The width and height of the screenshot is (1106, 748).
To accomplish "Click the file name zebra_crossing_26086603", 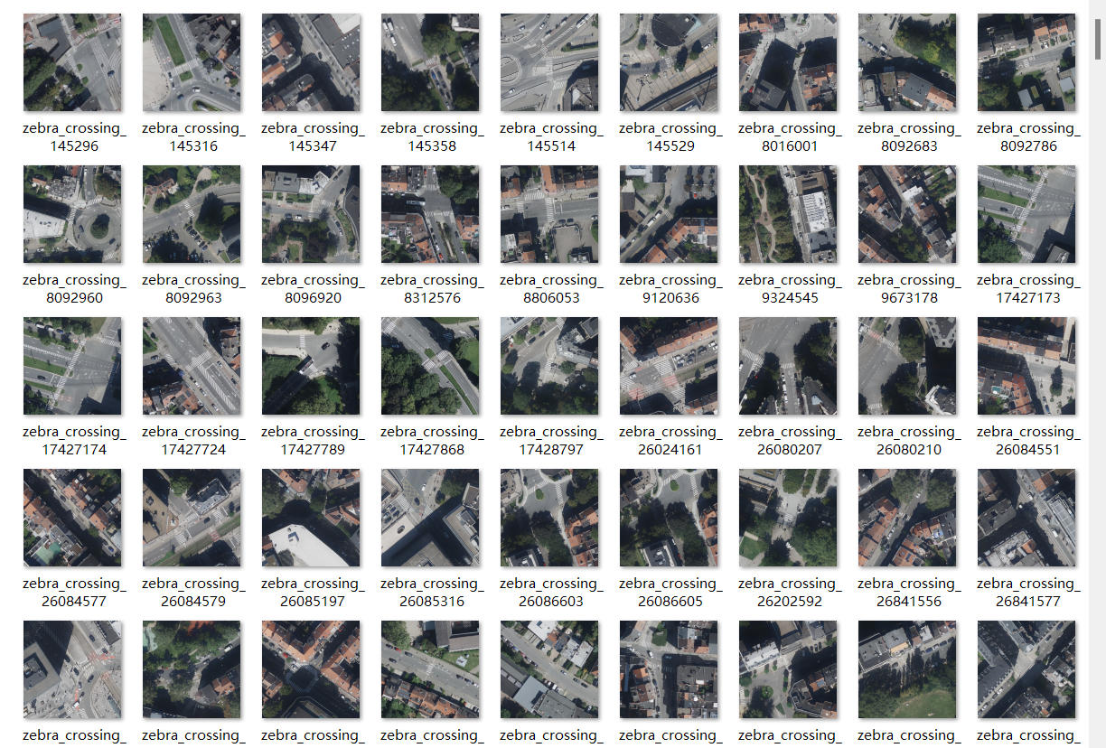I will (x=552, y=593).
